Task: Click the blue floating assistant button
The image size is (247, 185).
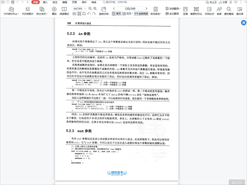Action: tap(244, 23)
